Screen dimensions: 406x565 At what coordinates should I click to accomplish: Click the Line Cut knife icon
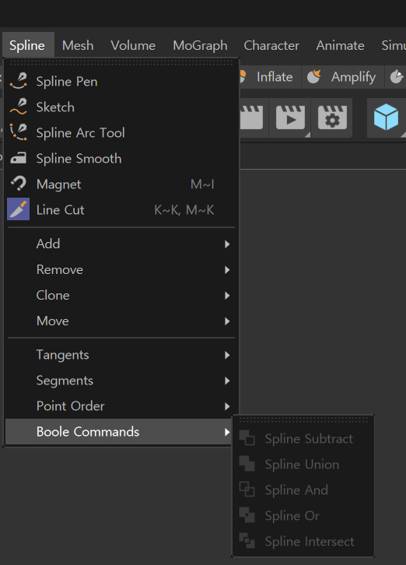[19, 209]
